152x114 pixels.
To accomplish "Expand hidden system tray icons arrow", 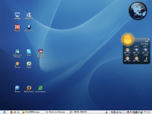I will pyautogui.click(x=109, y=112).
